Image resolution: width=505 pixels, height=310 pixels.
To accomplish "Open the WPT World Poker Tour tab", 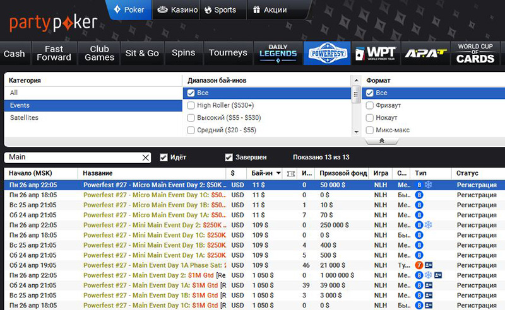I will 376,54.
